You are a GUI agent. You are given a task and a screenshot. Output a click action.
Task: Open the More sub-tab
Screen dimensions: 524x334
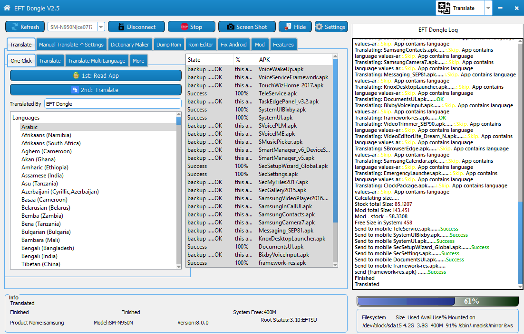pos(138,61)
